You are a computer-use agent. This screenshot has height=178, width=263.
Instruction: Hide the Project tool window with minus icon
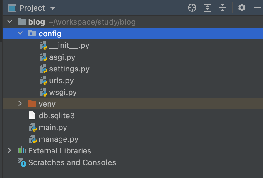pyautogui.click(x=257, y=8)
